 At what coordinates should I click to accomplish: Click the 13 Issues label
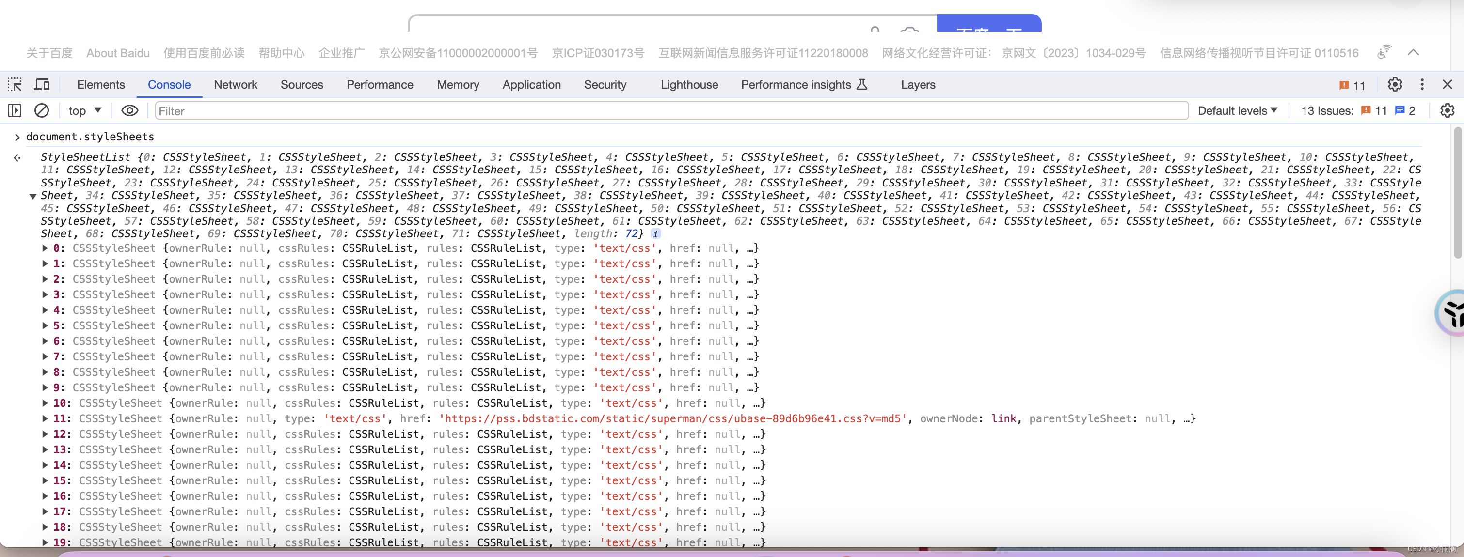coord(1327,111)
